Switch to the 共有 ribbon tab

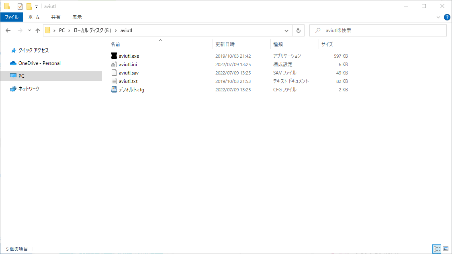[x=55, y=17]
